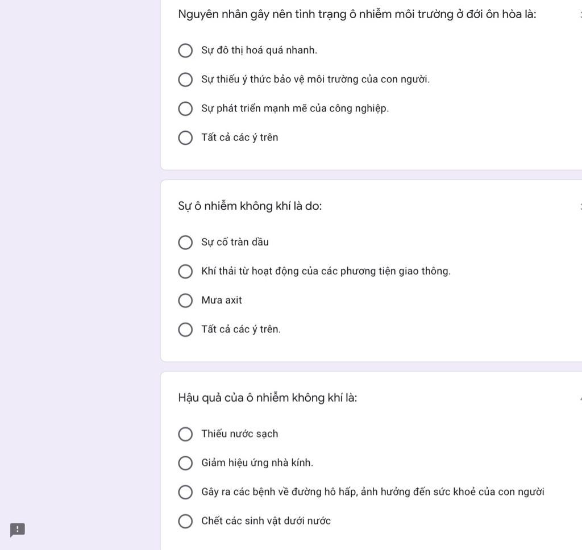The height and width of the screenshot is (550, 582).
Task: Click question title 'Nguyên nhân gây nên tình trạng ô nhiễm'
Action: pos(357,14)
